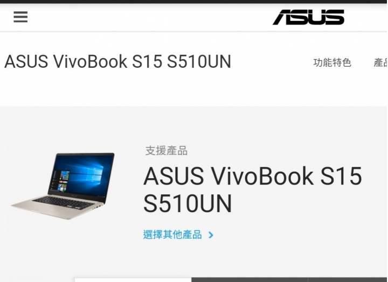Screen dimensions: 388x282
Task: Click the 支援產品 label
Action: (x=167, y=151)
